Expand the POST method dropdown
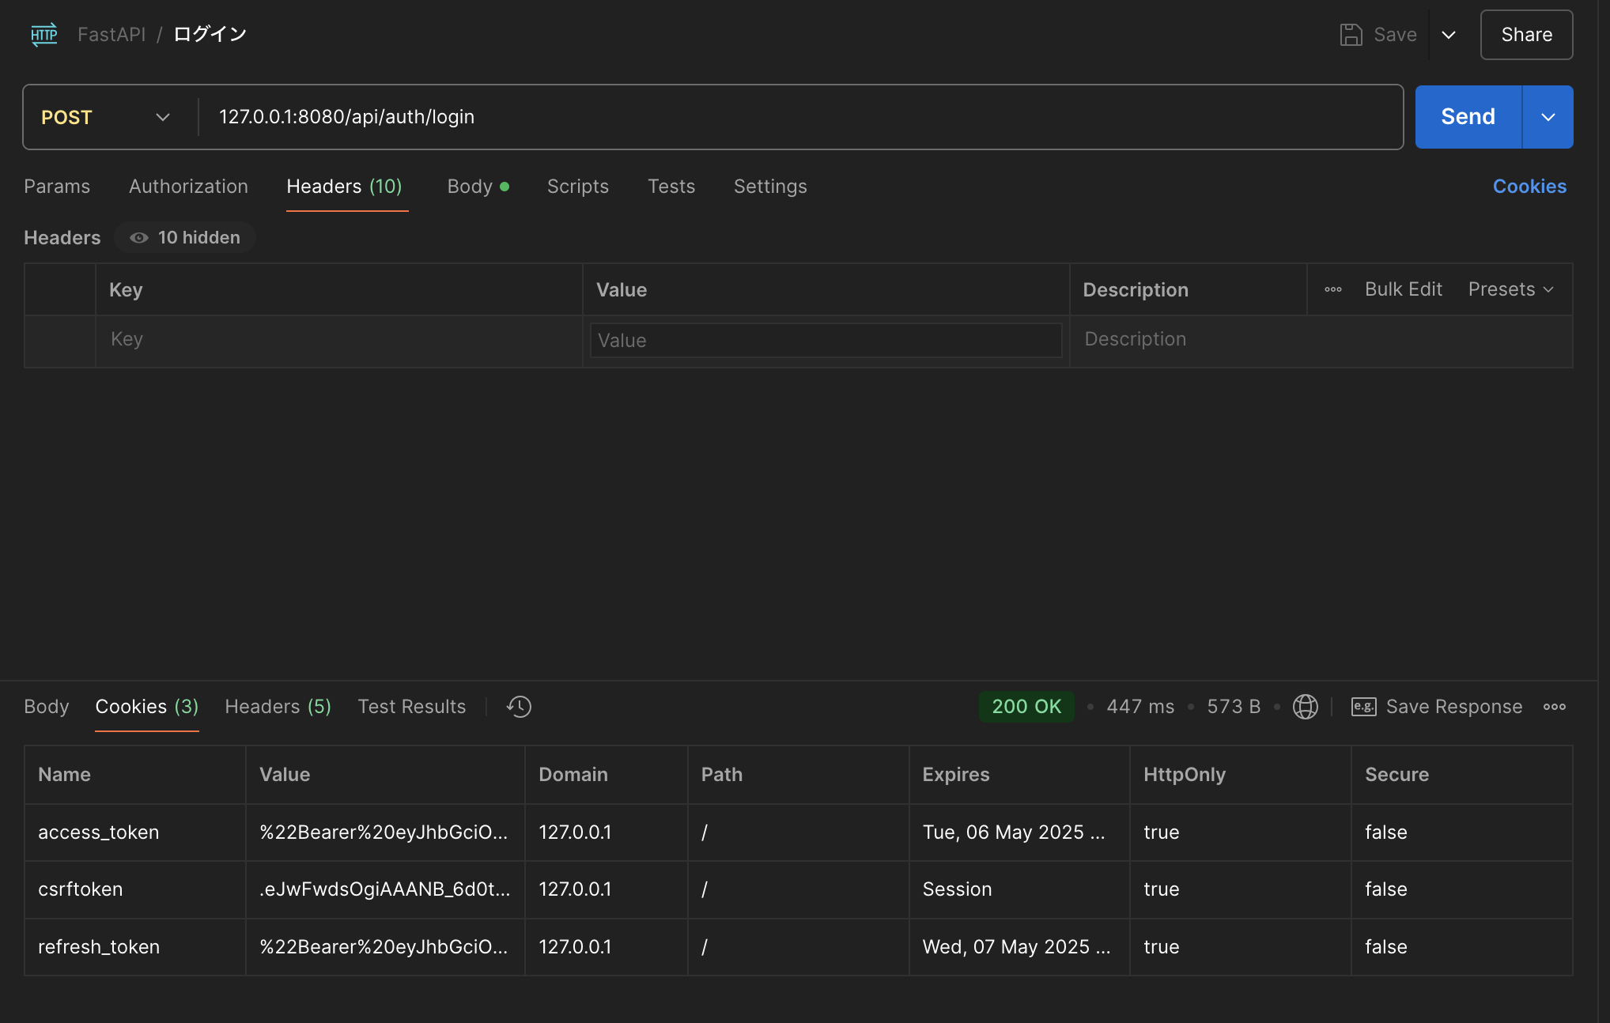Image resolution: width=1610 pixels, height=1023 pixels. click(x=162, y=117)
